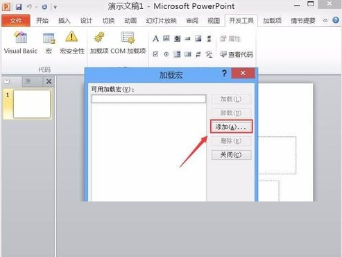Insert a Command Button control
The image size is (342, 257).
coord(187,39)
